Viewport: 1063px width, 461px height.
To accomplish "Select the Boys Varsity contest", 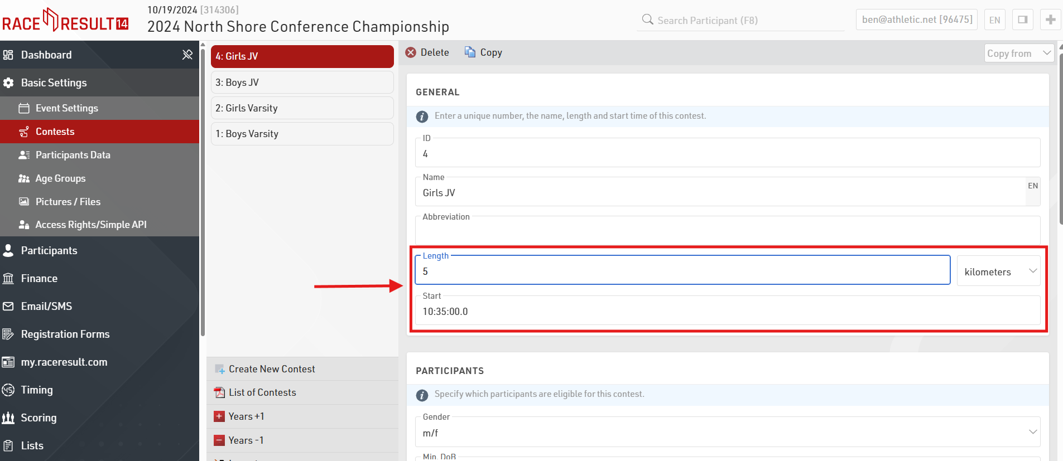I will point(302,134).
